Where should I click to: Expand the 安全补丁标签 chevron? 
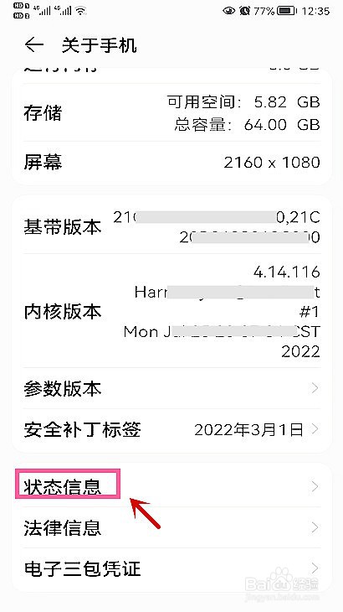[315, 429]
